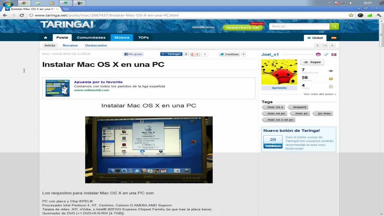Open the Comunidades tab

[x=91, y=37]
